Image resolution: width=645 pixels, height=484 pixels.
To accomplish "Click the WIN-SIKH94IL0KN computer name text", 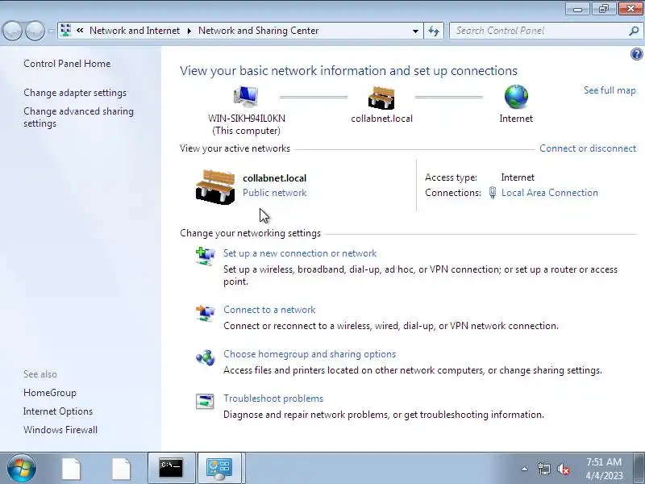I will pyautogui.click(x=247, y=118).
